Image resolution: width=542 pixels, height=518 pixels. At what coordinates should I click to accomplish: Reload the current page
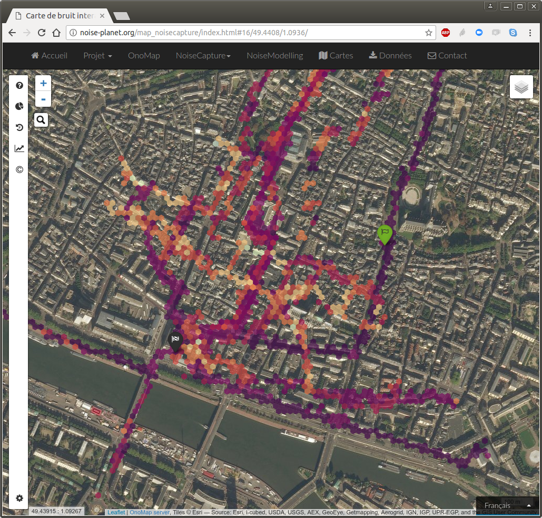pos(42,33)
